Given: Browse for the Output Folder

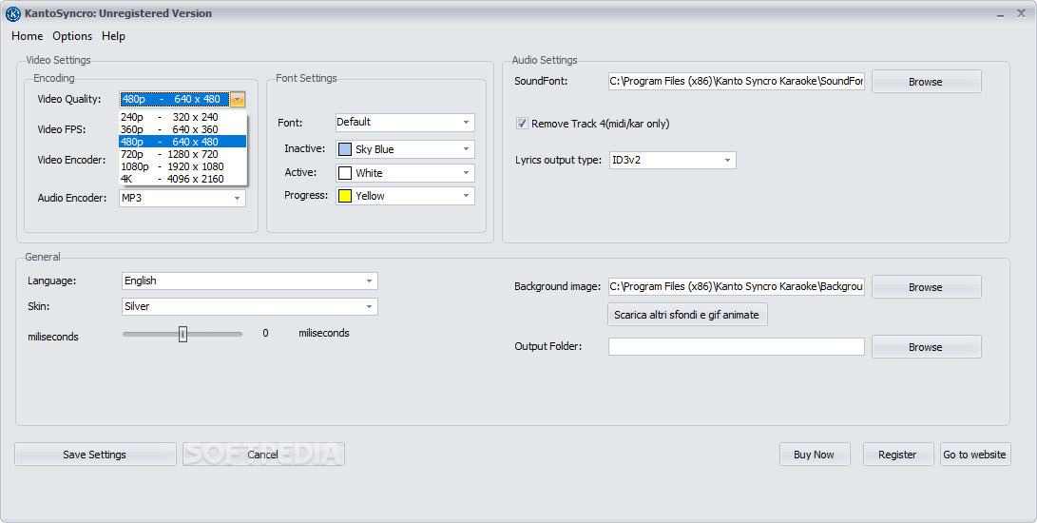Looking at the screenshot, I should [x=926, y=347].
